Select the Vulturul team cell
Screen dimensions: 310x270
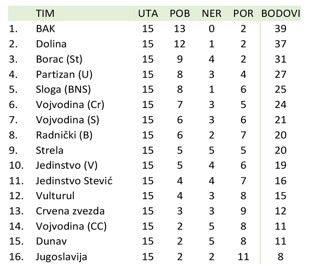(55, 196)
